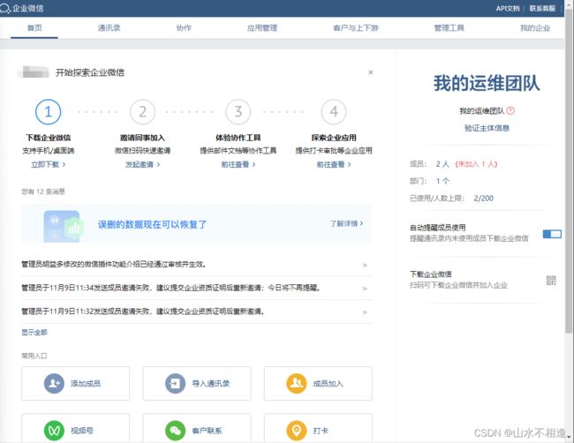Click the 2/200 usage value
The width and height of the screenshot is (574, 443).
click(x=484, y=199)
